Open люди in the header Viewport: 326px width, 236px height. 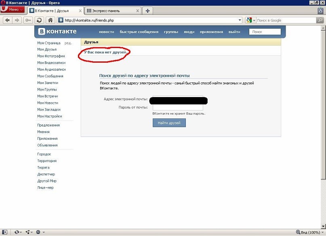(189, 32)
